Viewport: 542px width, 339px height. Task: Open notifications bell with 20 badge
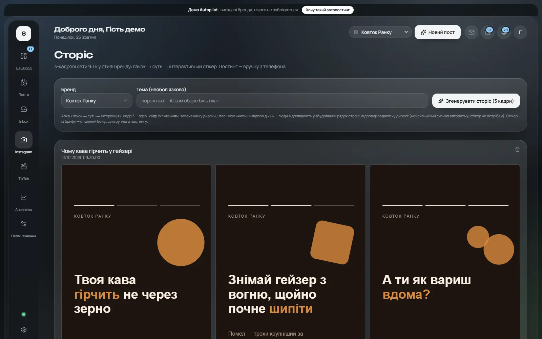tap(504, 32)
